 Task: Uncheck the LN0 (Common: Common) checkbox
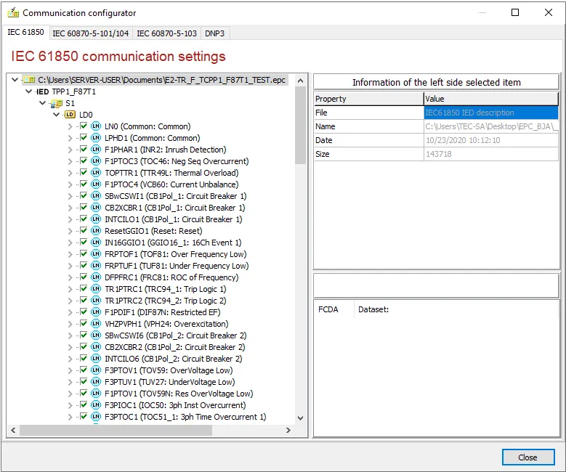(84, 126)
